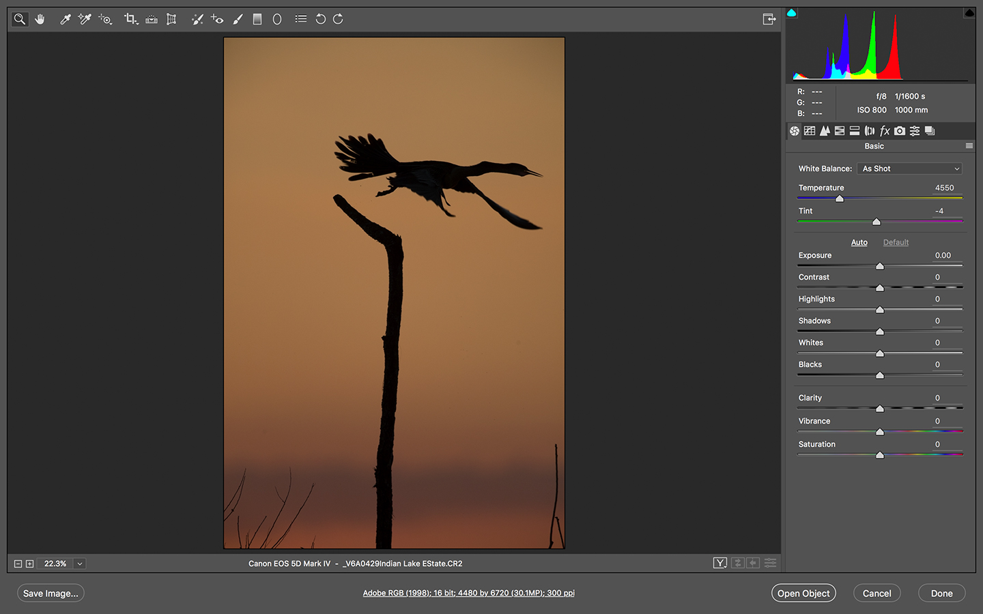Copy current settings to Before icon
This screenshot has width=983, height=614.
[x=753, y=563]
